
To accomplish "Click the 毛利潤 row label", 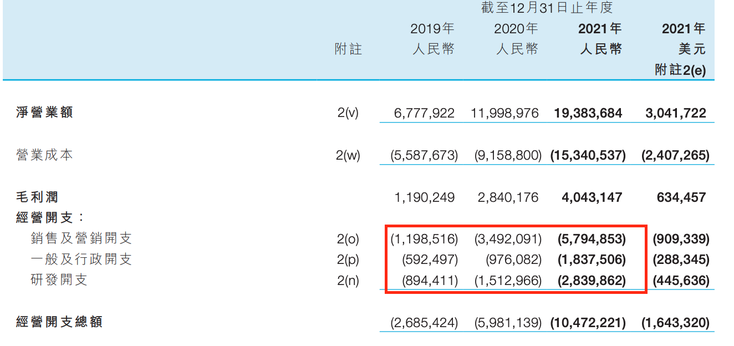I will point(37,197).
